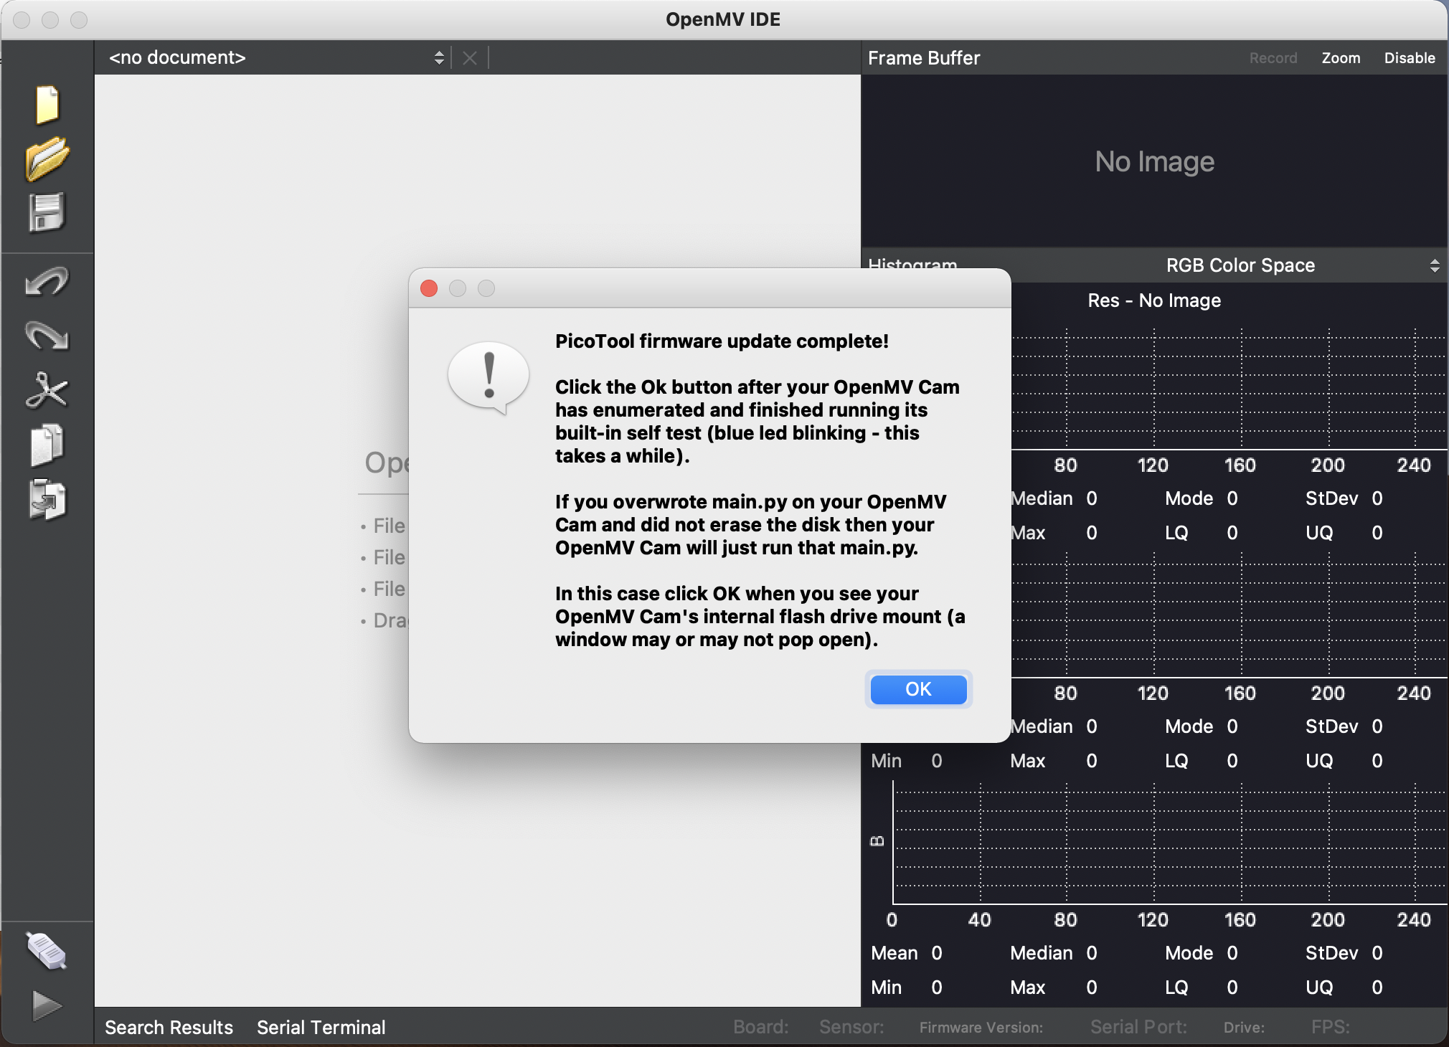Click OK on the firmware update dialog
Viewport: 1449px width, 1047px height.
(918, 689)
